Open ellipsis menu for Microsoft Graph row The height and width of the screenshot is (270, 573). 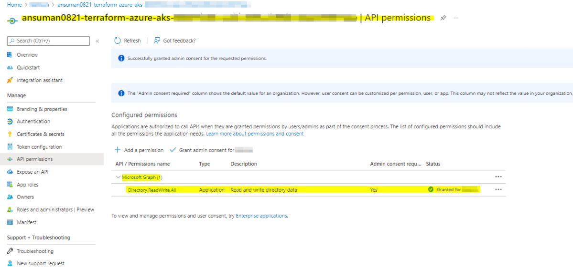pos(498,177)
